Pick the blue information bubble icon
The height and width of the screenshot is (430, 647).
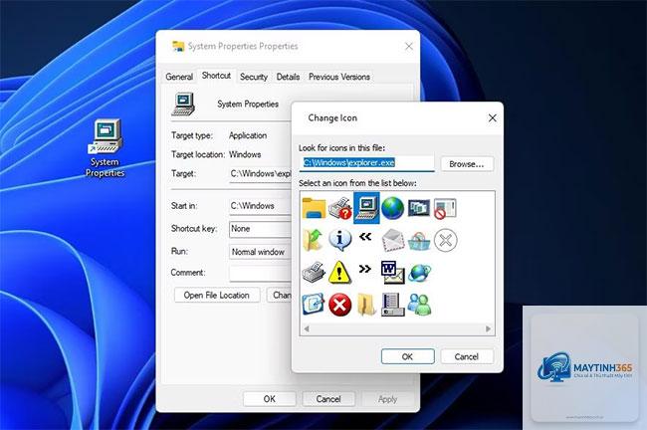(x=340, y=240)
